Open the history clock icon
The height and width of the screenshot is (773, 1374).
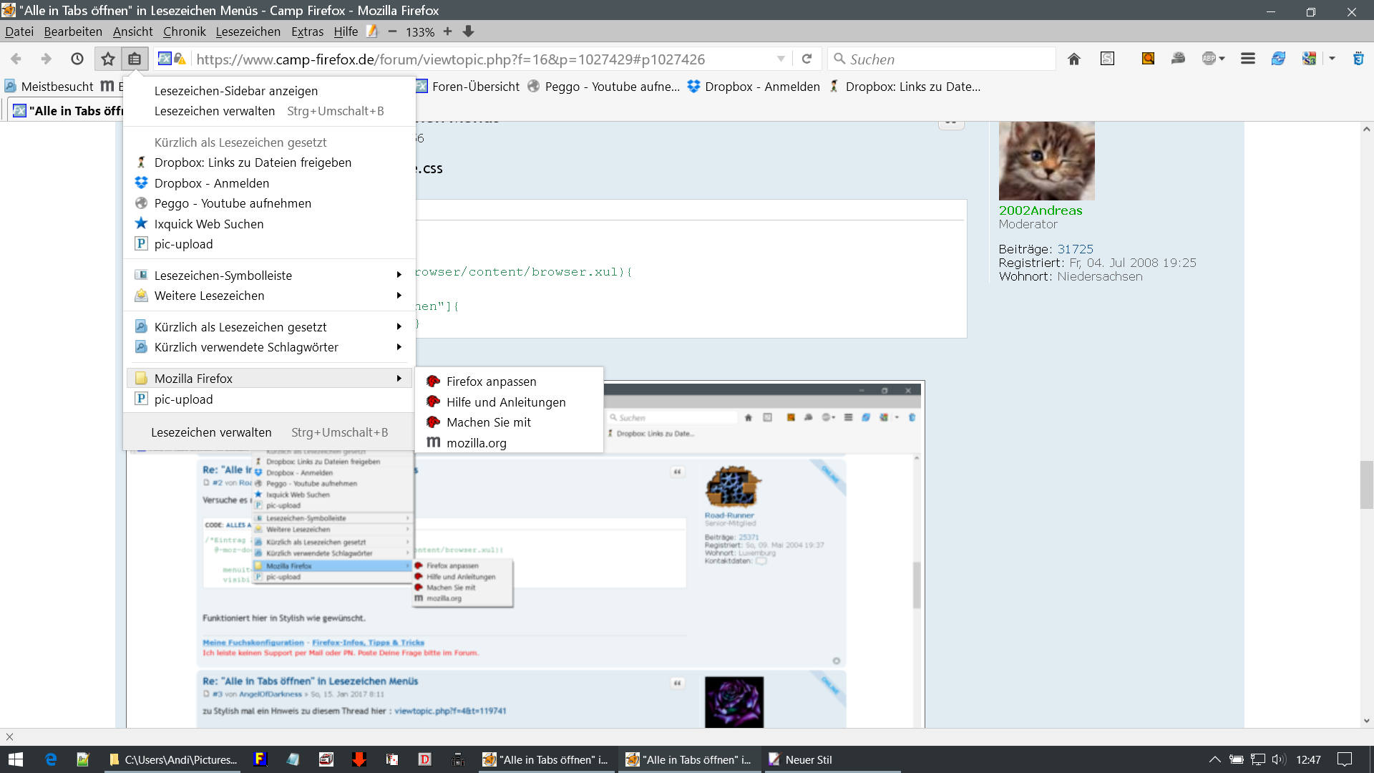pos(77,59)
